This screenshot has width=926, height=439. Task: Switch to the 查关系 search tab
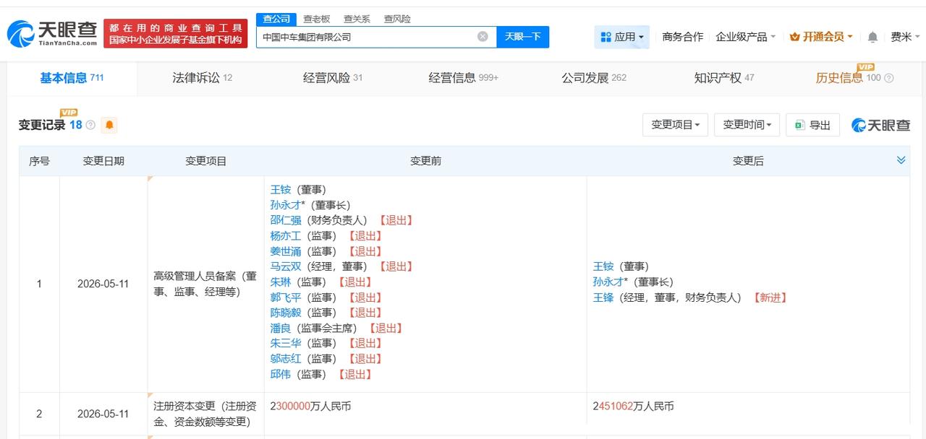click(357, 19)
